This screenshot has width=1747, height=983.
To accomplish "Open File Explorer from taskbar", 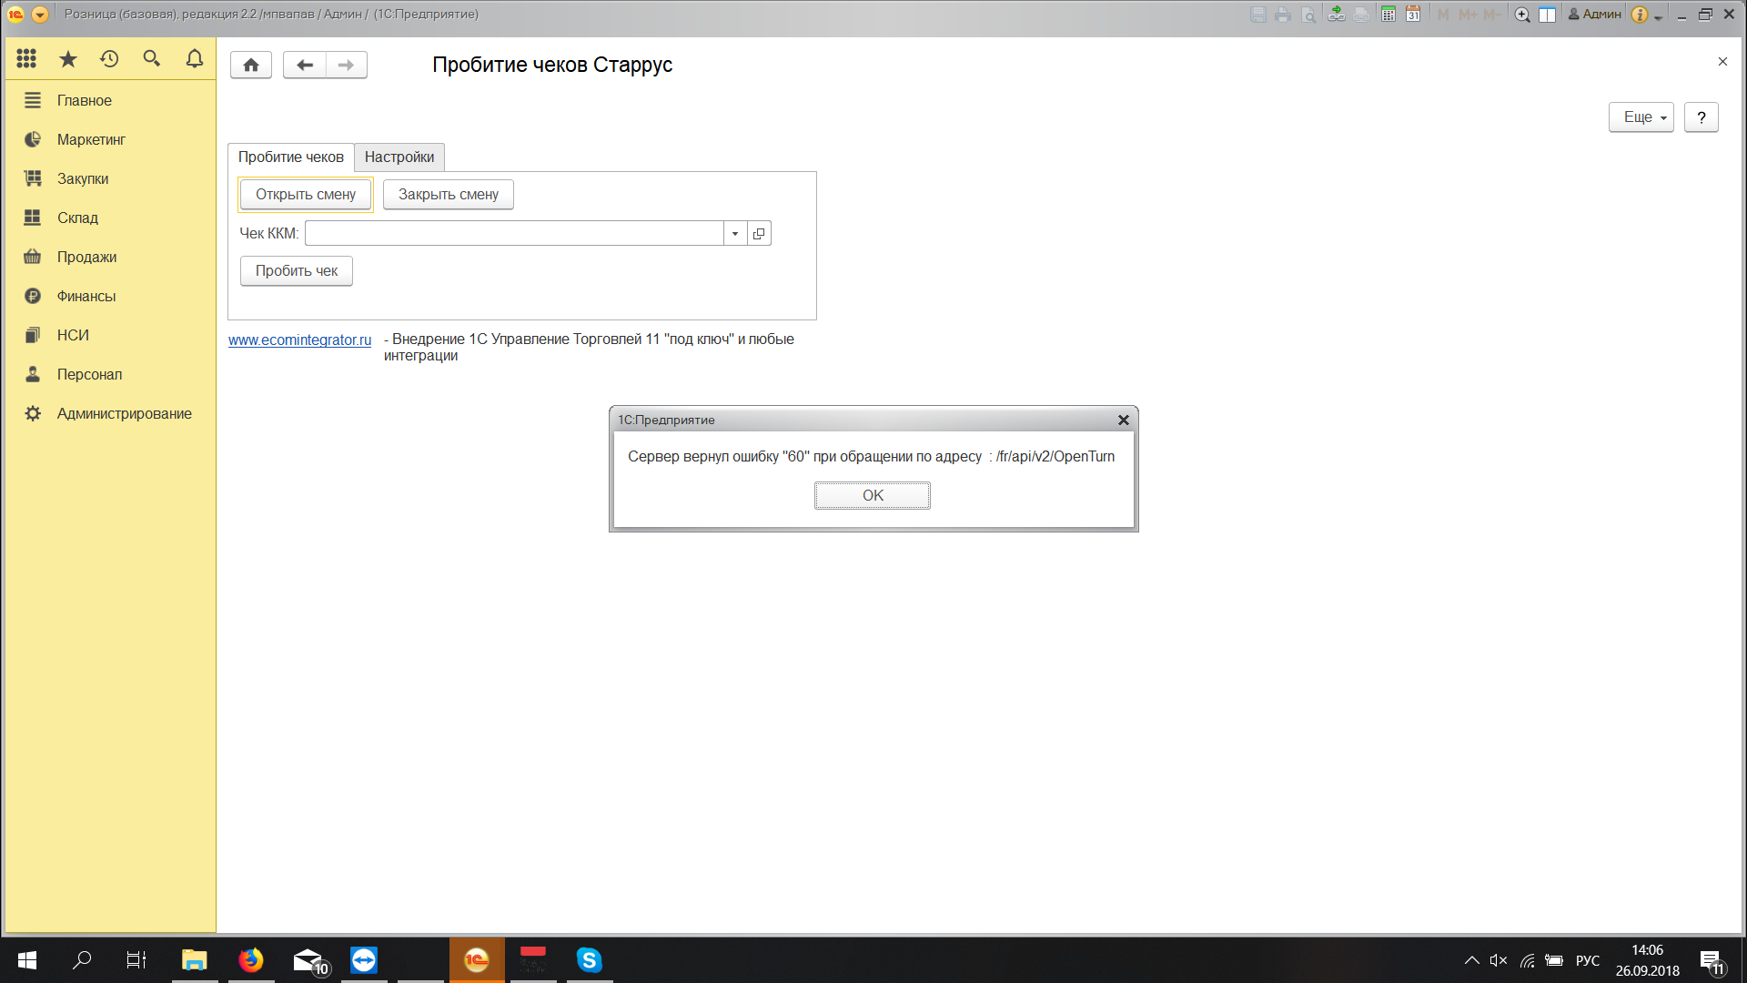I will point(194,960).
